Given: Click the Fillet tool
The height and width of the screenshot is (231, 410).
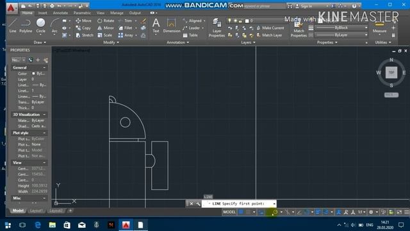Looking at the screenshot, I should (x=126, y=28).
